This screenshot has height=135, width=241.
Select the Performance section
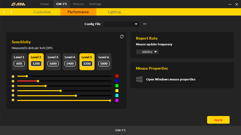click(78, 12)
